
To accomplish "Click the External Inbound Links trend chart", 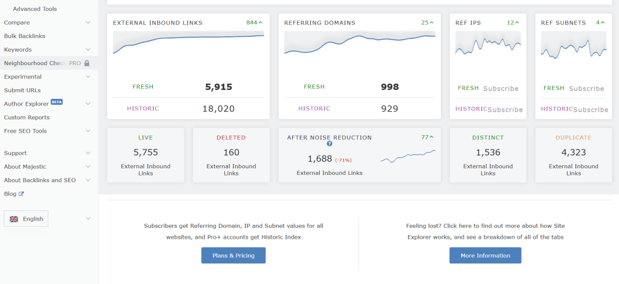I will click(x=188, y=43).
